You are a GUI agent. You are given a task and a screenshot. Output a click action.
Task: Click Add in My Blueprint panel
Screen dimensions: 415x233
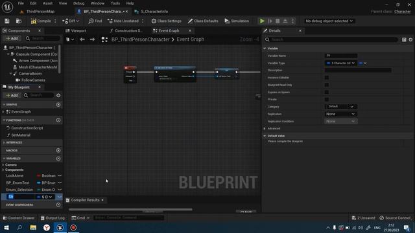[x=12, y=95]
